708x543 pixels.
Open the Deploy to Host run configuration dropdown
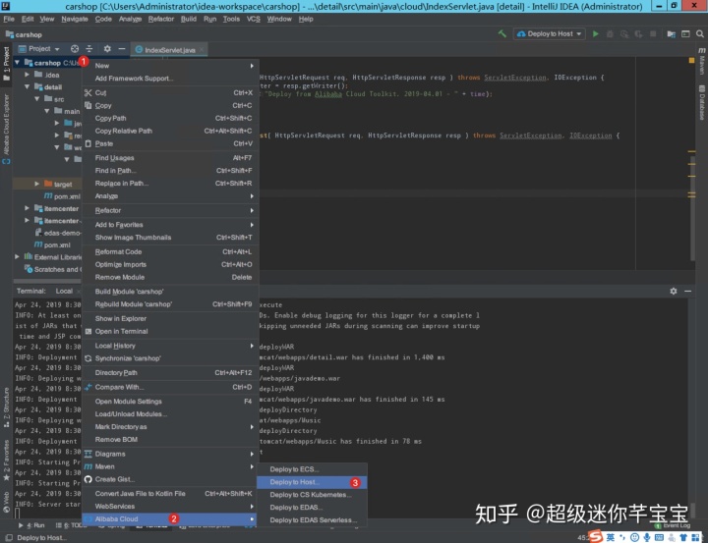tap(549, 33)
